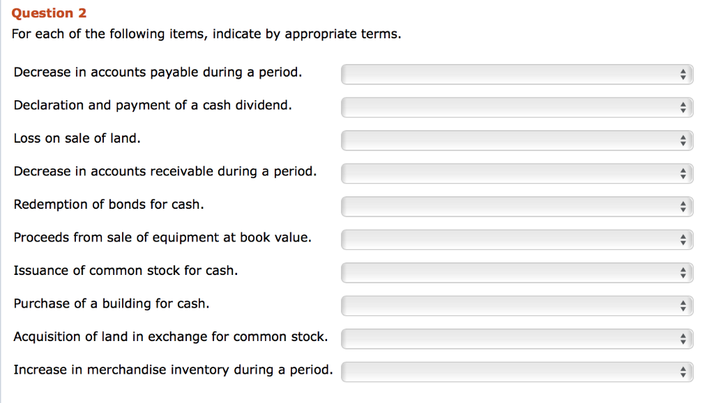Open the dropdown for increase in merchandise inventory
Viewport: 714px width, 403px height.
tap(516, 372)
